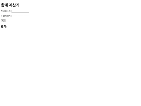
Task: Click the 계산 button
Action: [3, 21]
